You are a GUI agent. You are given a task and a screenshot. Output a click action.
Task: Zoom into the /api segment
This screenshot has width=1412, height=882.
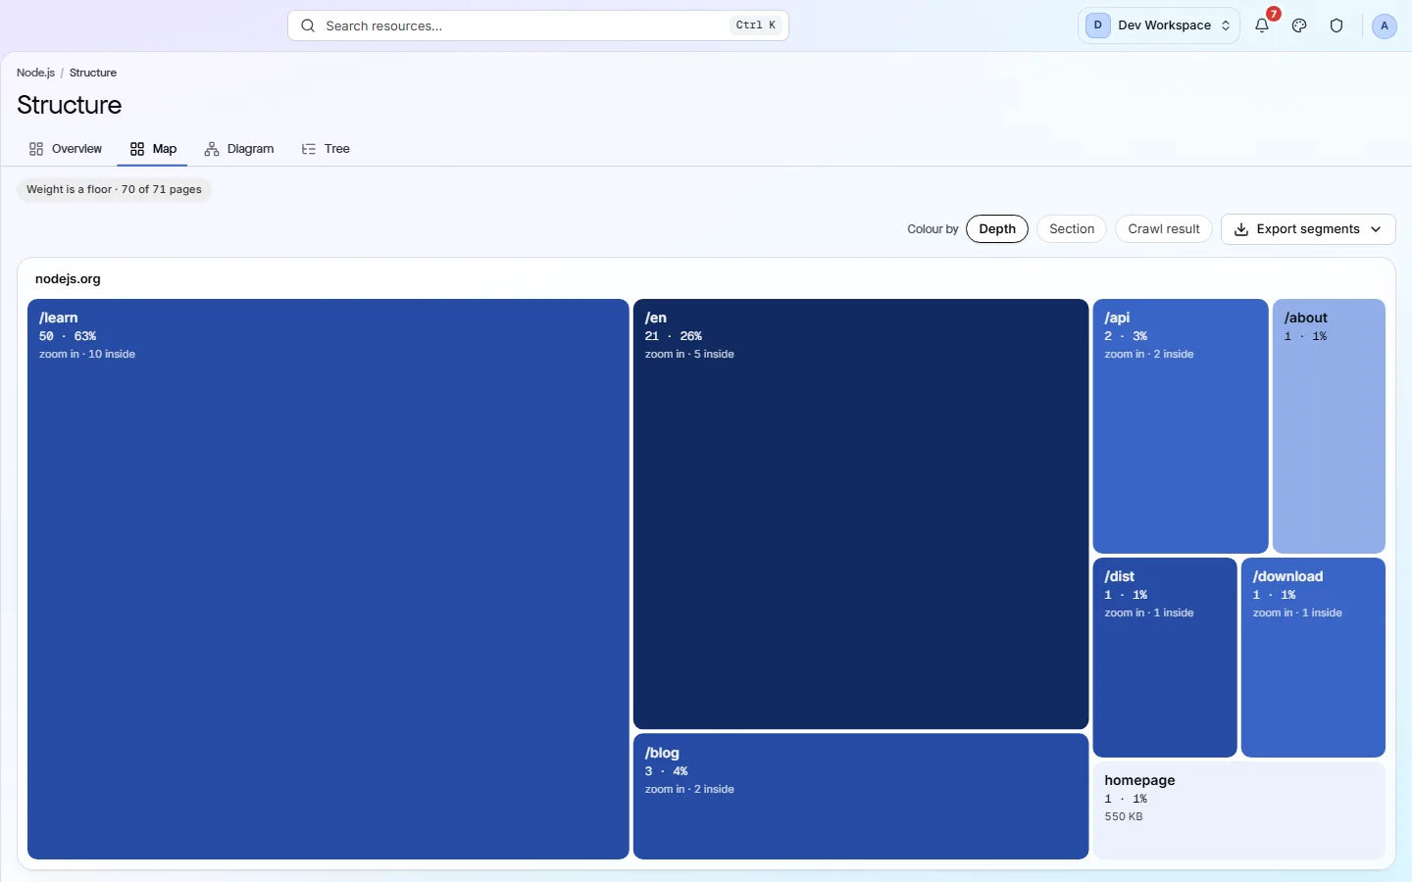pyautogui.click(x=1181, y=426)
